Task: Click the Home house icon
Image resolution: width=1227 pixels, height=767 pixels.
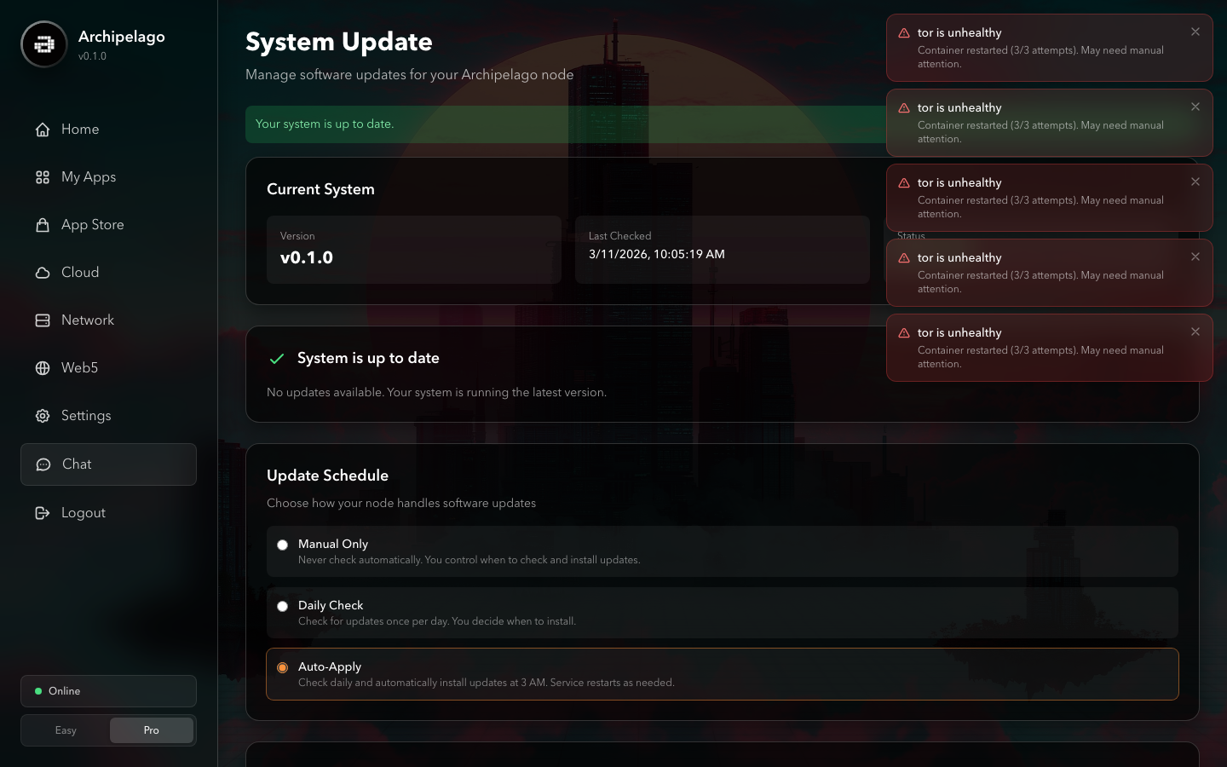Action: click(43, 130)
